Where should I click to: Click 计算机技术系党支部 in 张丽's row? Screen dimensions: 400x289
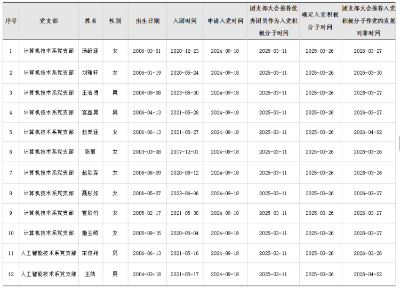point(49,152)
